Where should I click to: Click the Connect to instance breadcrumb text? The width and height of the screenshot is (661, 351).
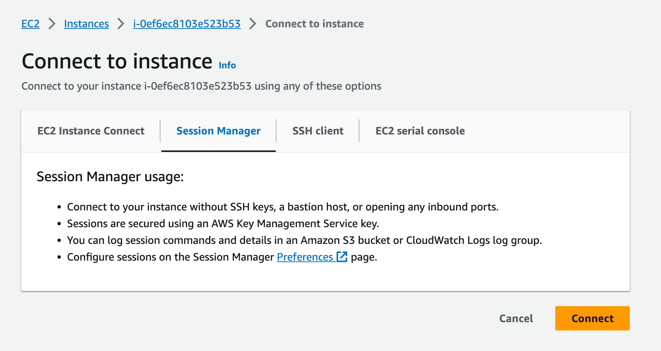click(x=314, y=24)
